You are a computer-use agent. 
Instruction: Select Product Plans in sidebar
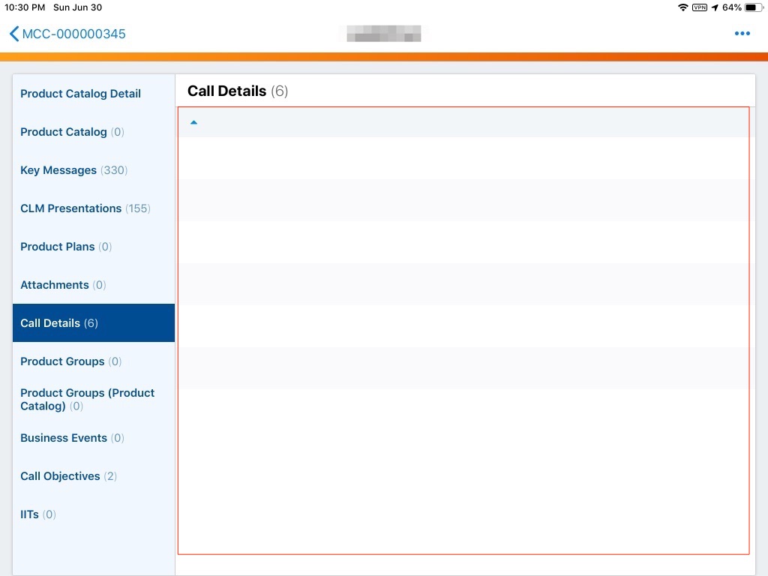coord(65,247)
